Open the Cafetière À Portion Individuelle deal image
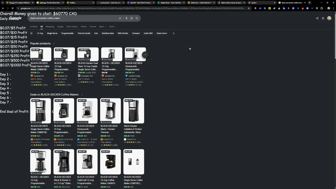Image resolution: width=336 pixels, height=189 pixels. pos(134,111)
